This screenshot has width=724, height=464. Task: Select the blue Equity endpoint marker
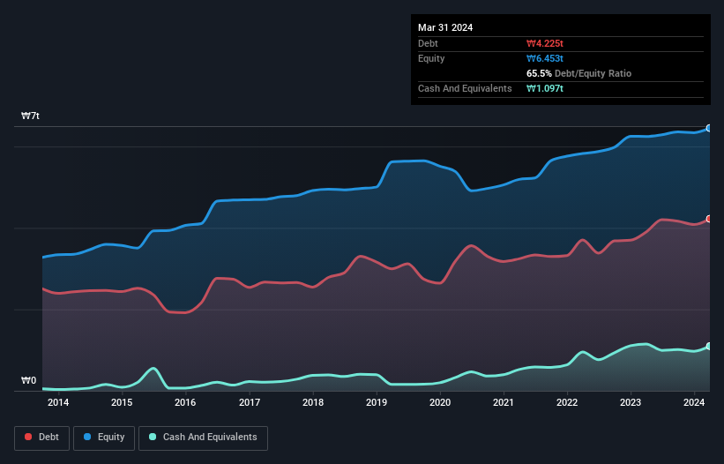(709, 129)
